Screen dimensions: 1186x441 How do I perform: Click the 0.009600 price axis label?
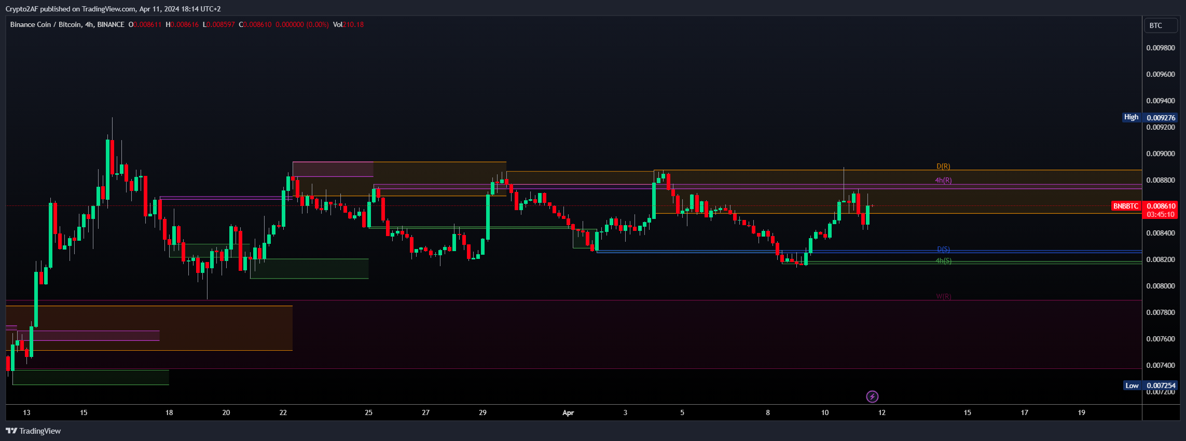click(x=1161, y=74)
